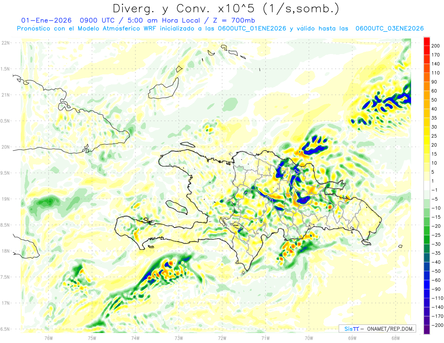The image size is (444, 343).
Task: Click the '76W' longitude label
Action: click(48, 338)
